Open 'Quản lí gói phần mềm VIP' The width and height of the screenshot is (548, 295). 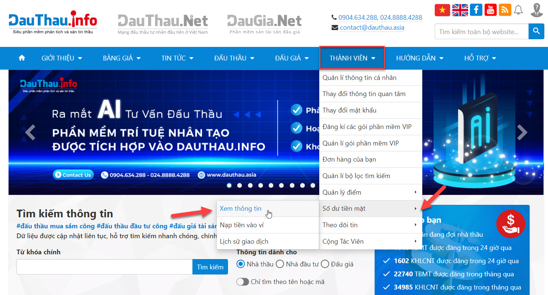[x=371, y=143]
